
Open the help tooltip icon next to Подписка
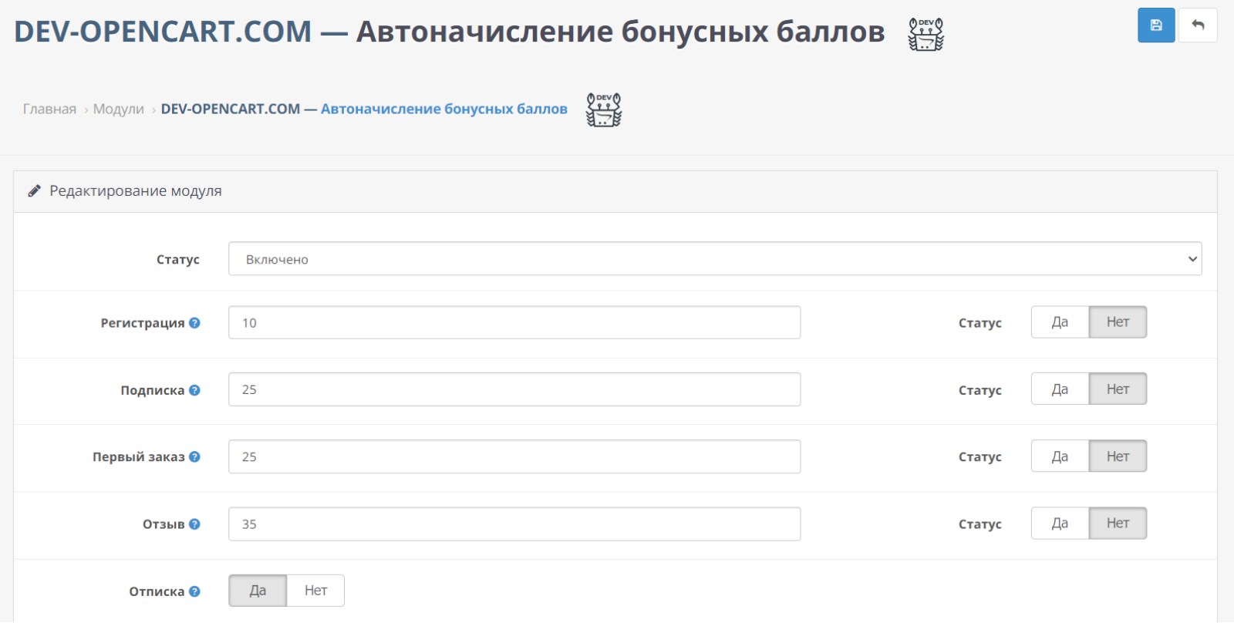[194, 390]
